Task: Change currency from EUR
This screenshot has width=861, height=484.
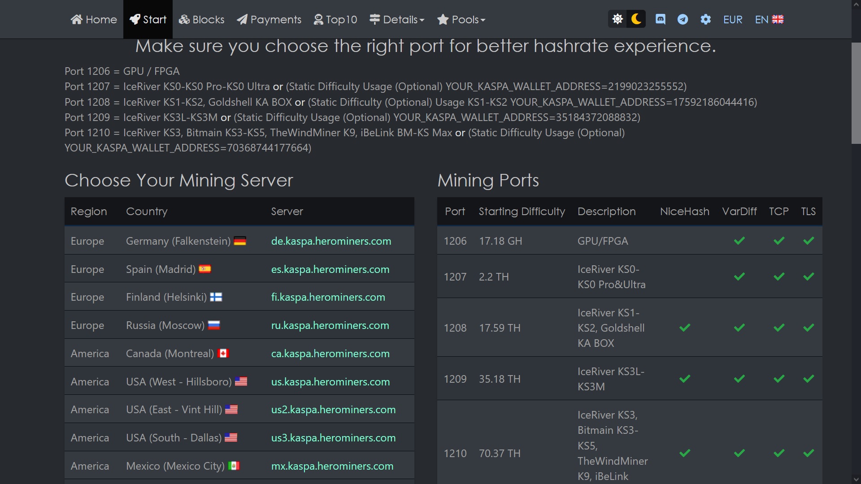Action: [x=733, y=19]
